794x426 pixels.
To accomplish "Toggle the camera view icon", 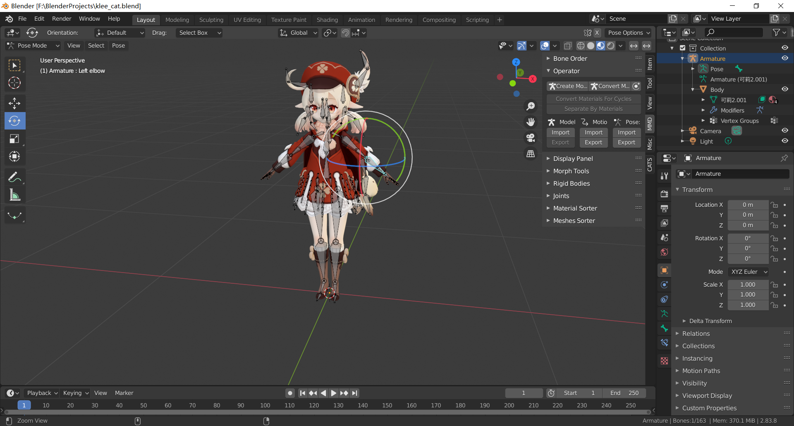I will tap(531, 138).
